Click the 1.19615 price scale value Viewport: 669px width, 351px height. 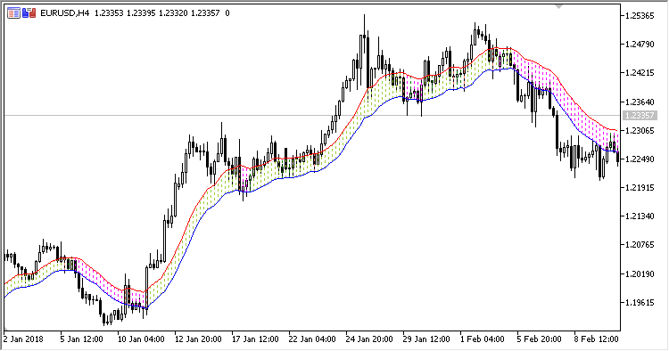(640, 302)
